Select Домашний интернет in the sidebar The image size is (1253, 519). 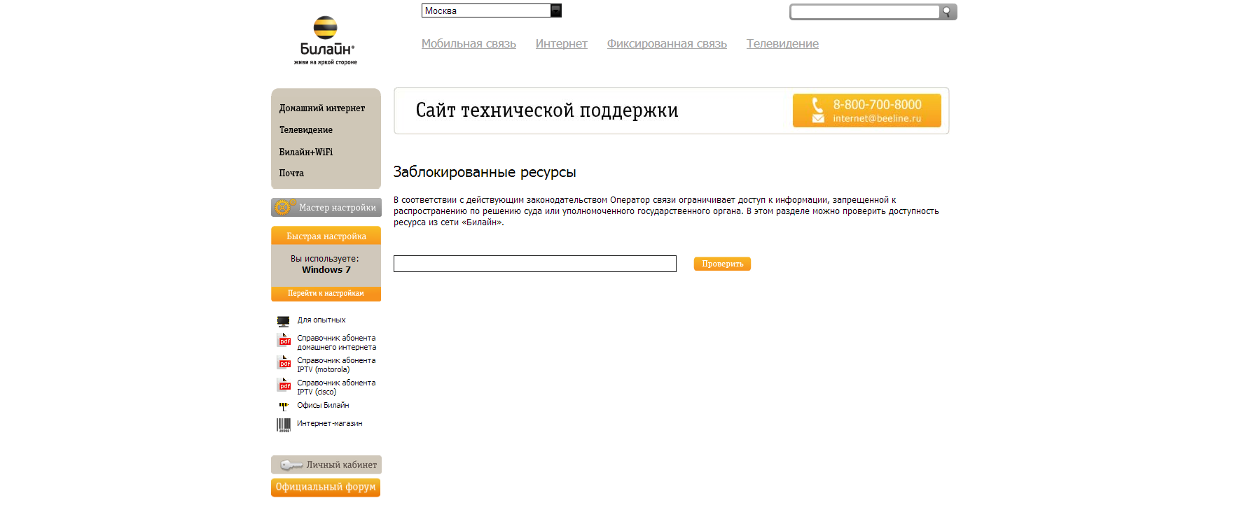click(x=322, y=108)
